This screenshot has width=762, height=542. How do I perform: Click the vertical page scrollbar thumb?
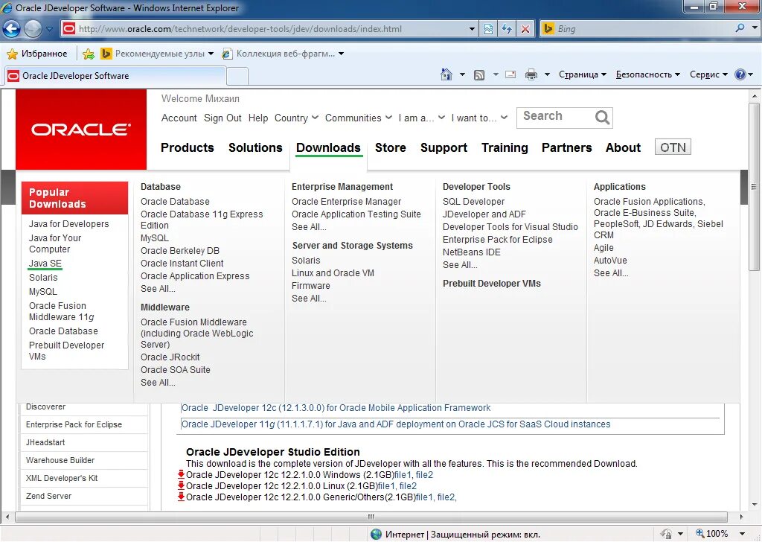coord(755,187)
